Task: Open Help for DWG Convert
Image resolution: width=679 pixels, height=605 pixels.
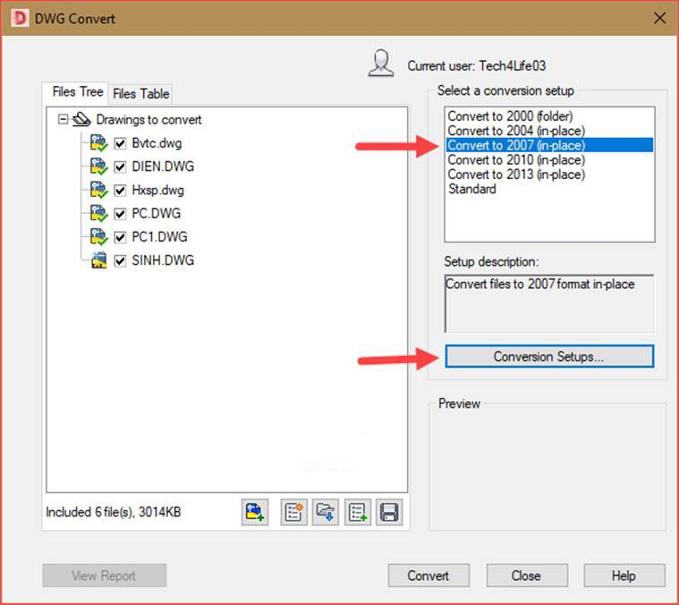Action: coord(624,575)
